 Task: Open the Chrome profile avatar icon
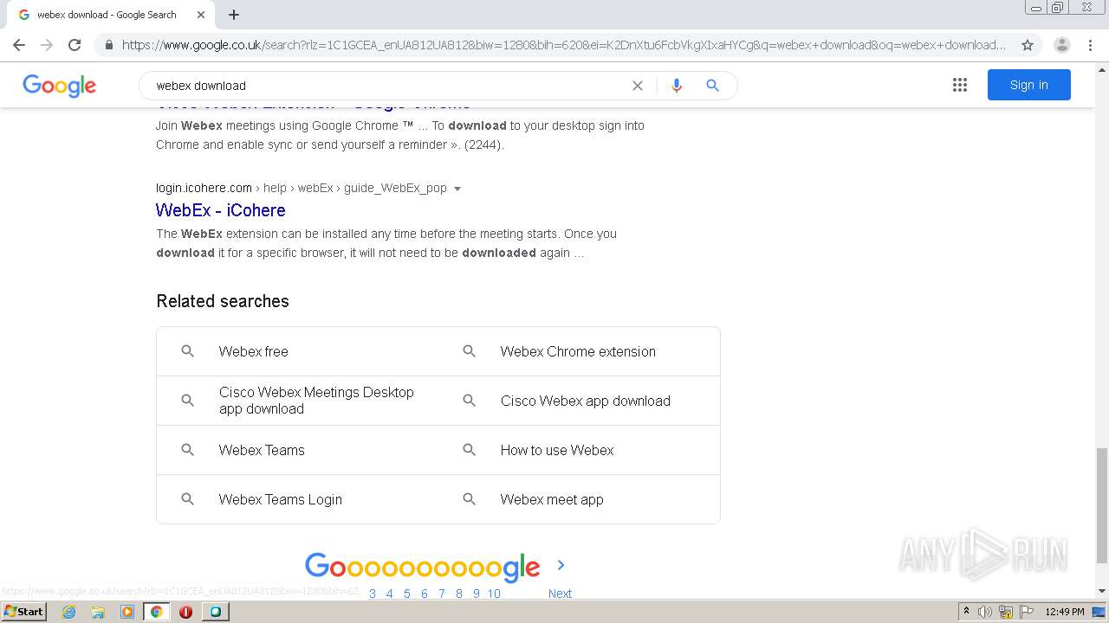tap(1061, 45)
